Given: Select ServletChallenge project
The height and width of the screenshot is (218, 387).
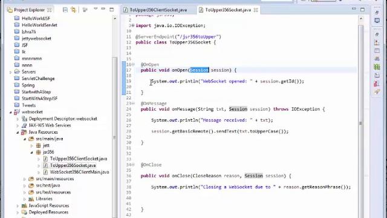Looking at the screenshot, I should [x=38, y=78].
